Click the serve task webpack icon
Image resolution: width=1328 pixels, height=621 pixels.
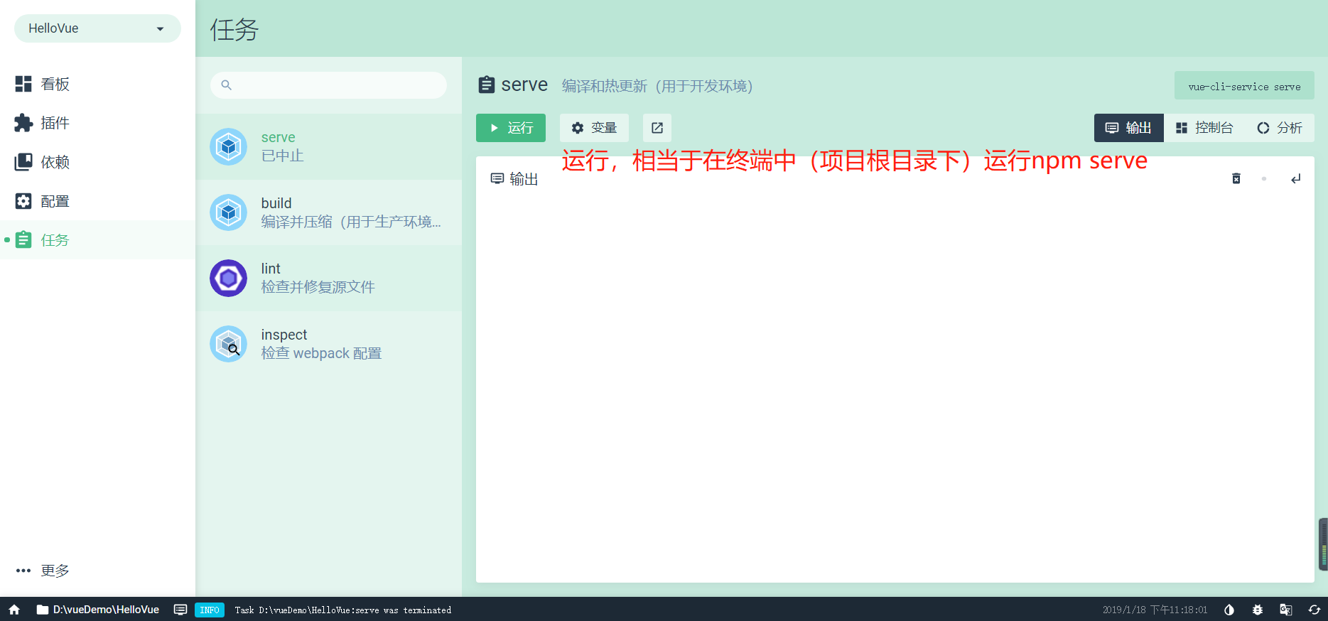click(x=228, y=146)
